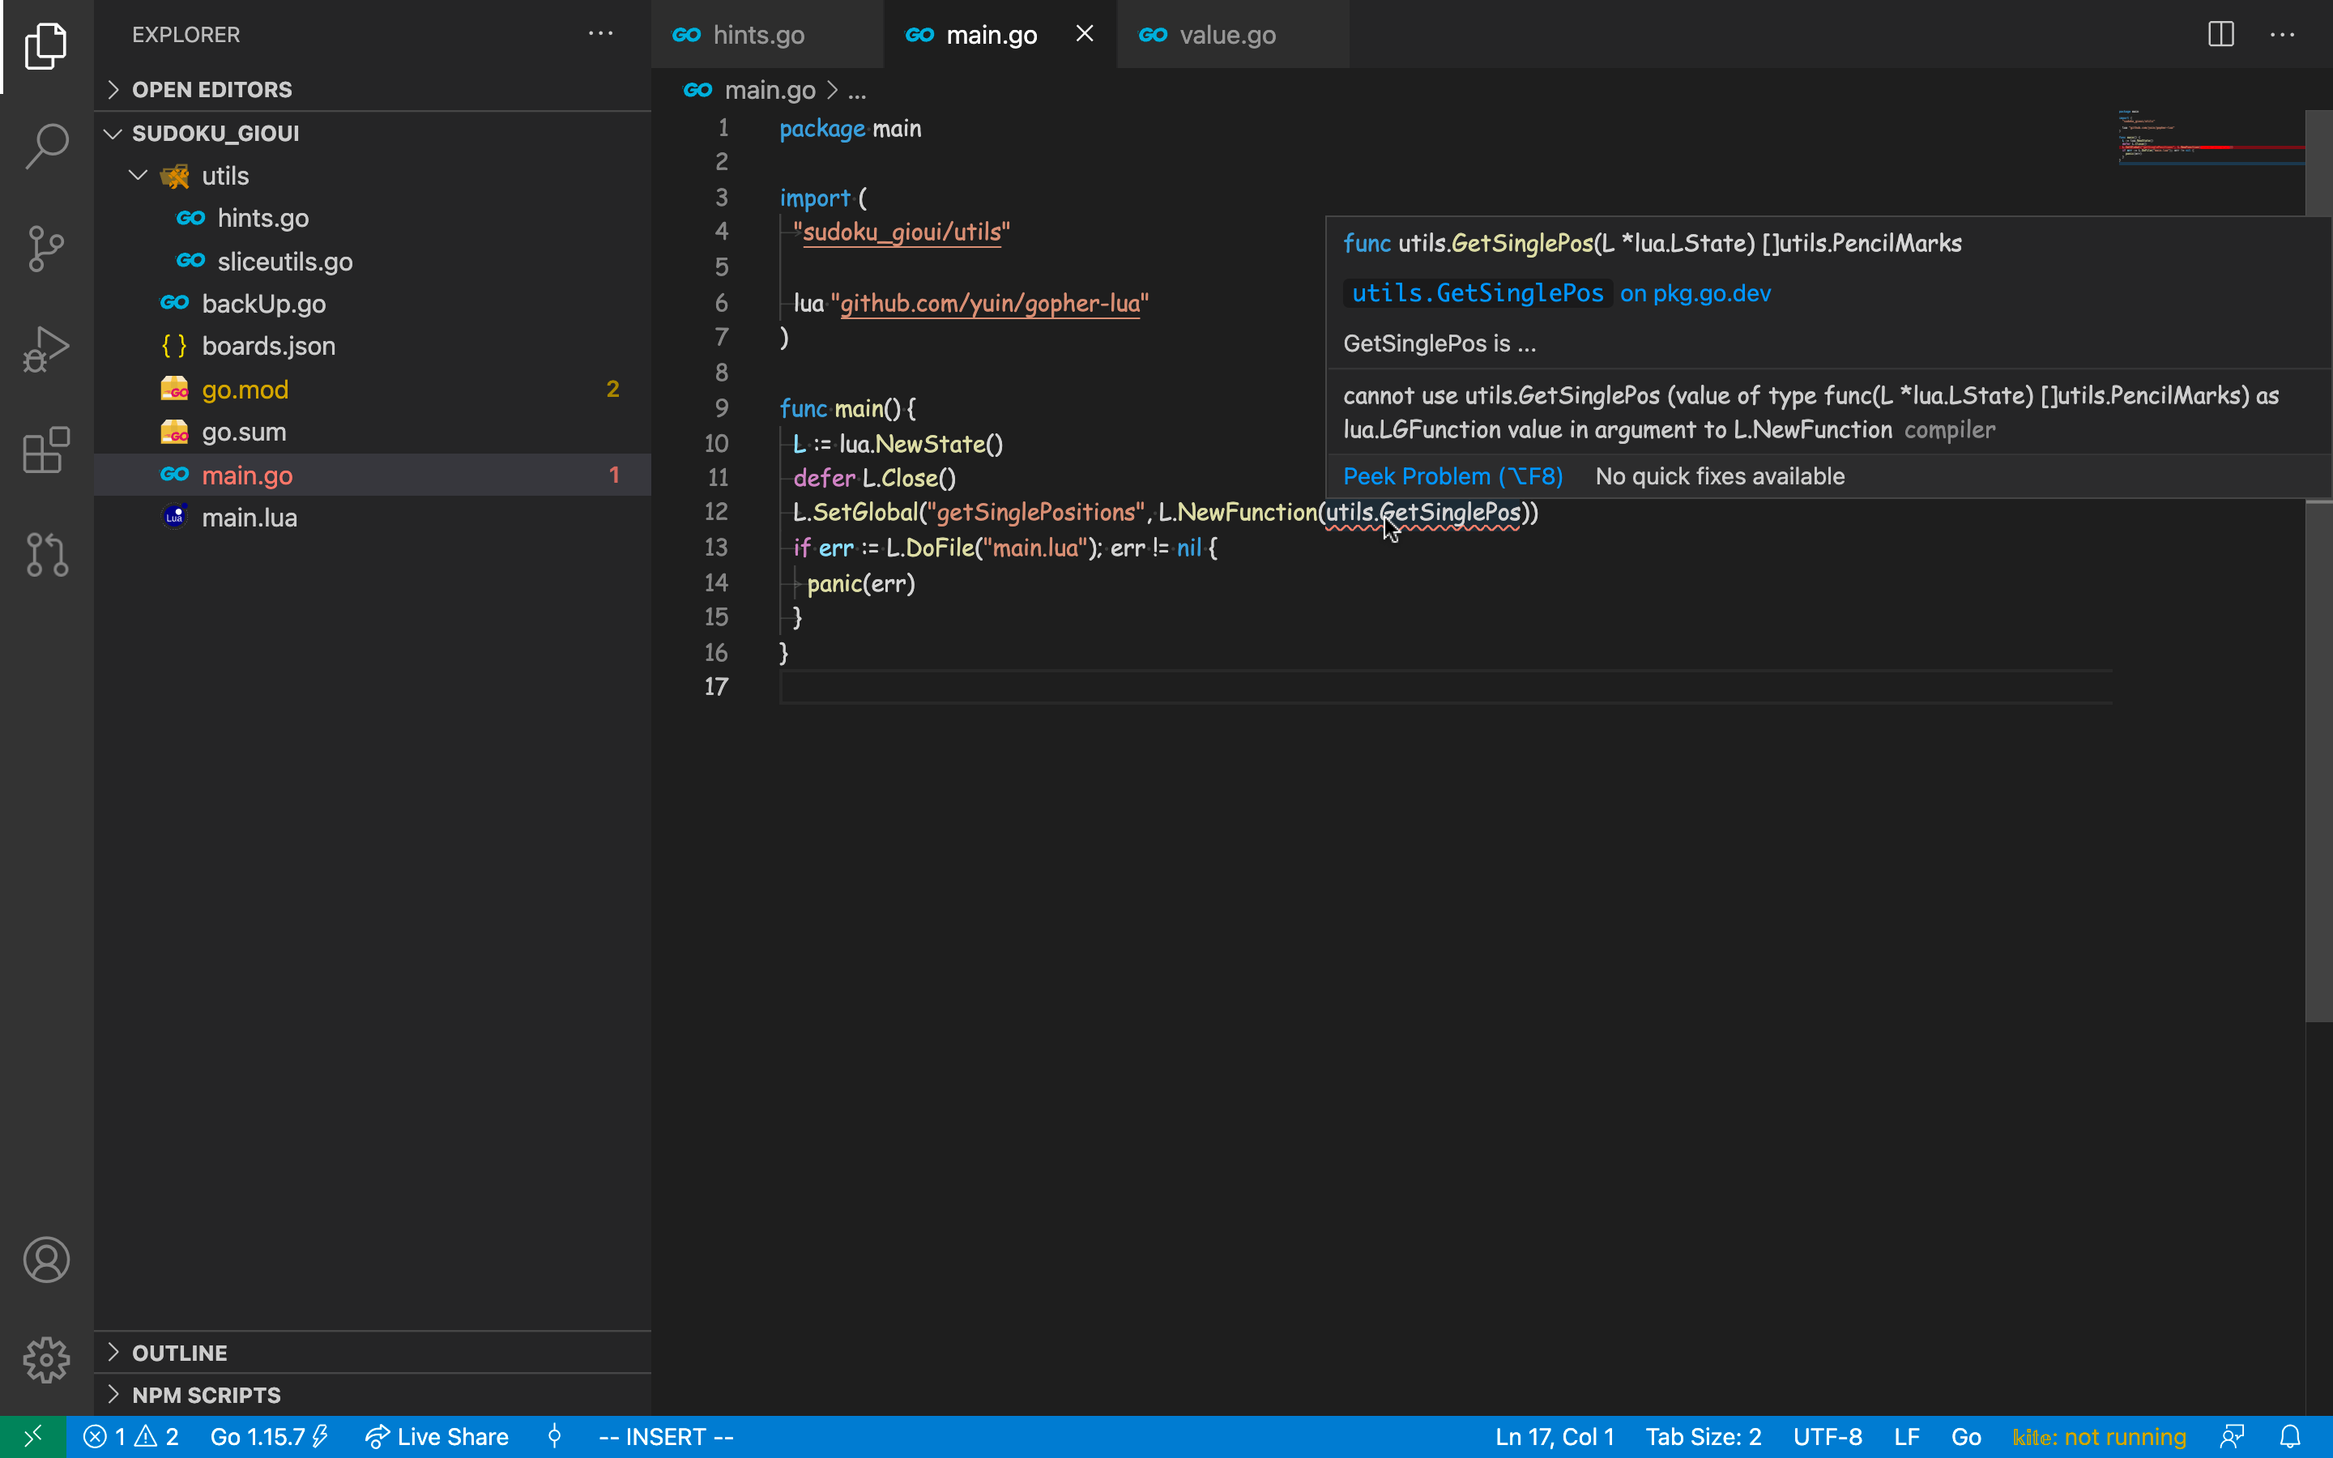Viewport: 2333px width, 1458px height.
Task: Open Explorer Views and More Actions ellipsis
Action: click(x=600, y=34)
